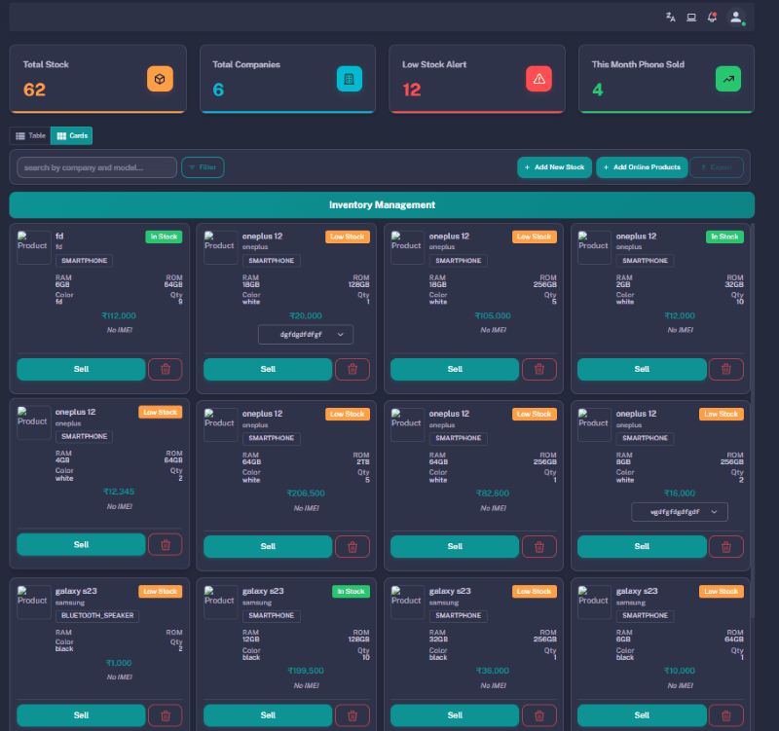Viewport: 779px width, 731px height.
Task: Click the This Month Phone Sold trend icon
Action: pos(728,79)
